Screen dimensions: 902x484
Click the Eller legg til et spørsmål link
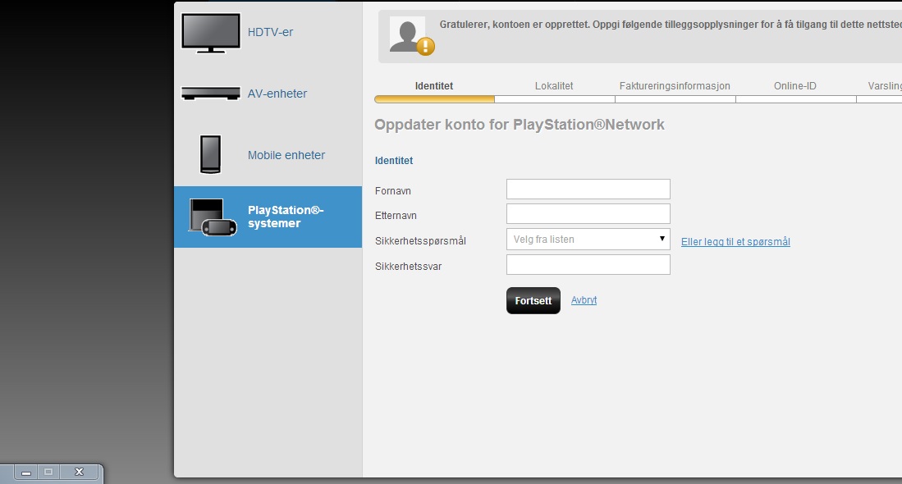[x=735, y=242]
